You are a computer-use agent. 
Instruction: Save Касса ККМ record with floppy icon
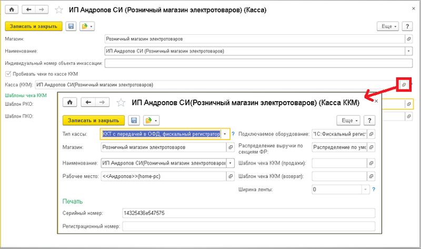(134, 121)
